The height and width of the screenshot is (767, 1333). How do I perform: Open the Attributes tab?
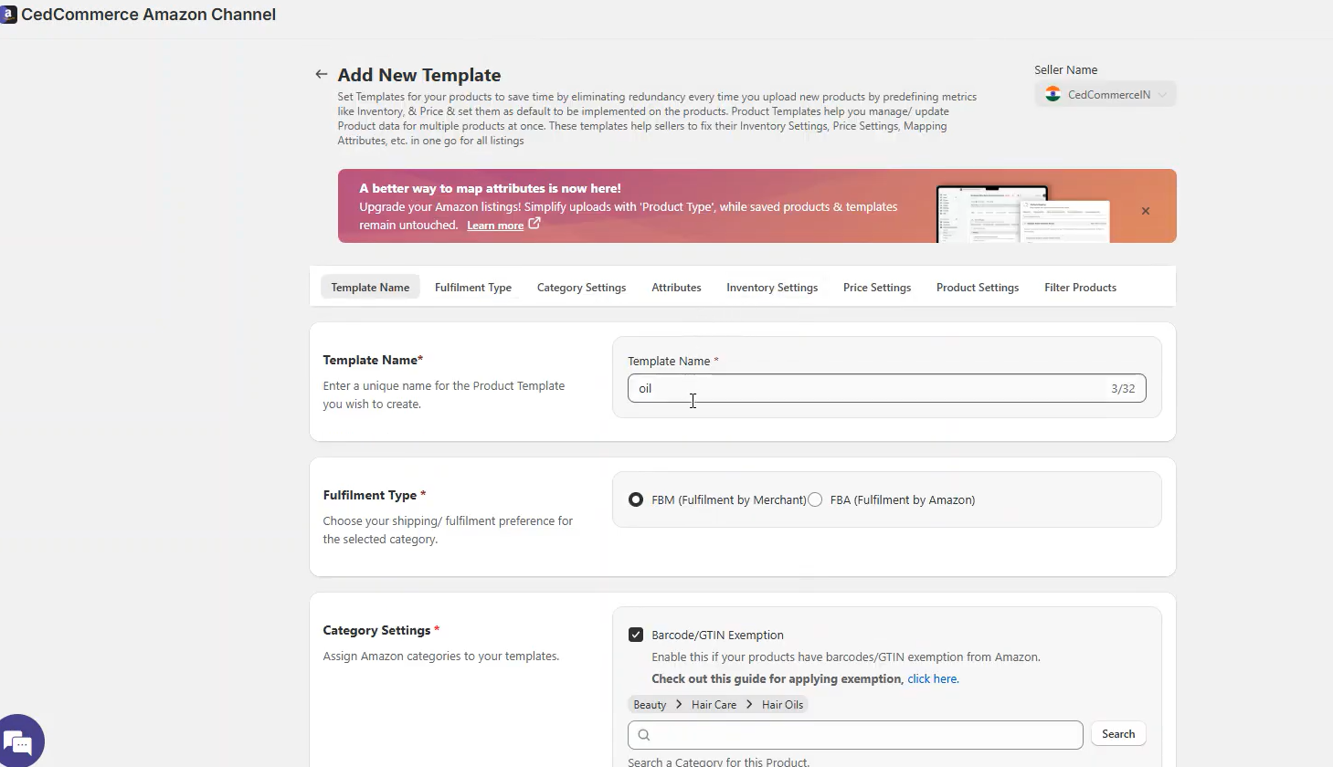point(676,287)
